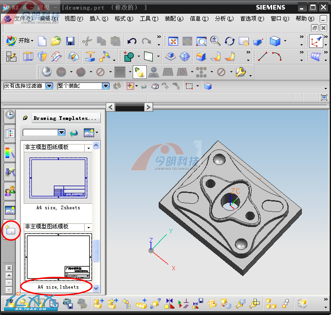Open the Roles sidebar tab with two people
This screenshot has height=315, width=331.
(10, 191)
